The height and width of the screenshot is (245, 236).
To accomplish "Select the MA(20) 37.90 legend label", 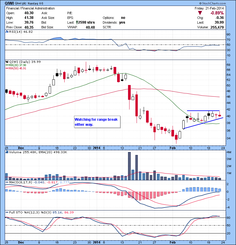I will [x=17, y=65].
